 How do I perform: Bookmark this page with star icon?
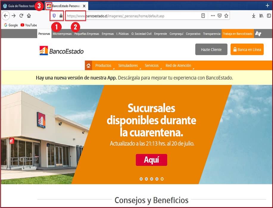[226, 16]
